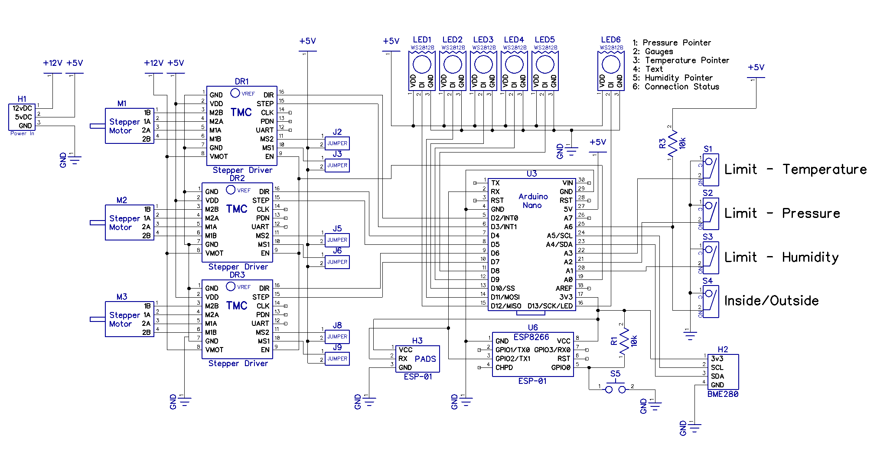The height and width of the screenshot is (461, 877).
Task: Select the S4 Inside/Outside switch symbol
Action: coord(711,302)
